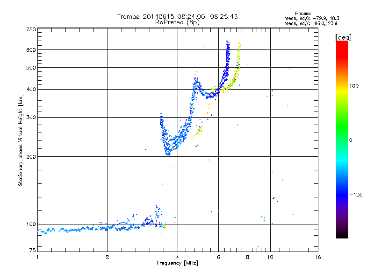Select the 'RwPretec (8p)' subtitle
This screenshot has height=280, width=374.
[x=177, y=22]
